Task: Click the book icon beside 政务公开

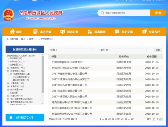Action: click(63, 32)
